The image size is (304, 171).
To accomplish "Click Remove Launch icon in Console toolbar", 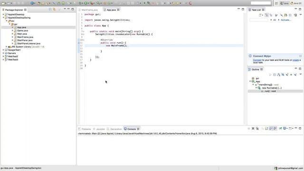I will coord(253,128).
